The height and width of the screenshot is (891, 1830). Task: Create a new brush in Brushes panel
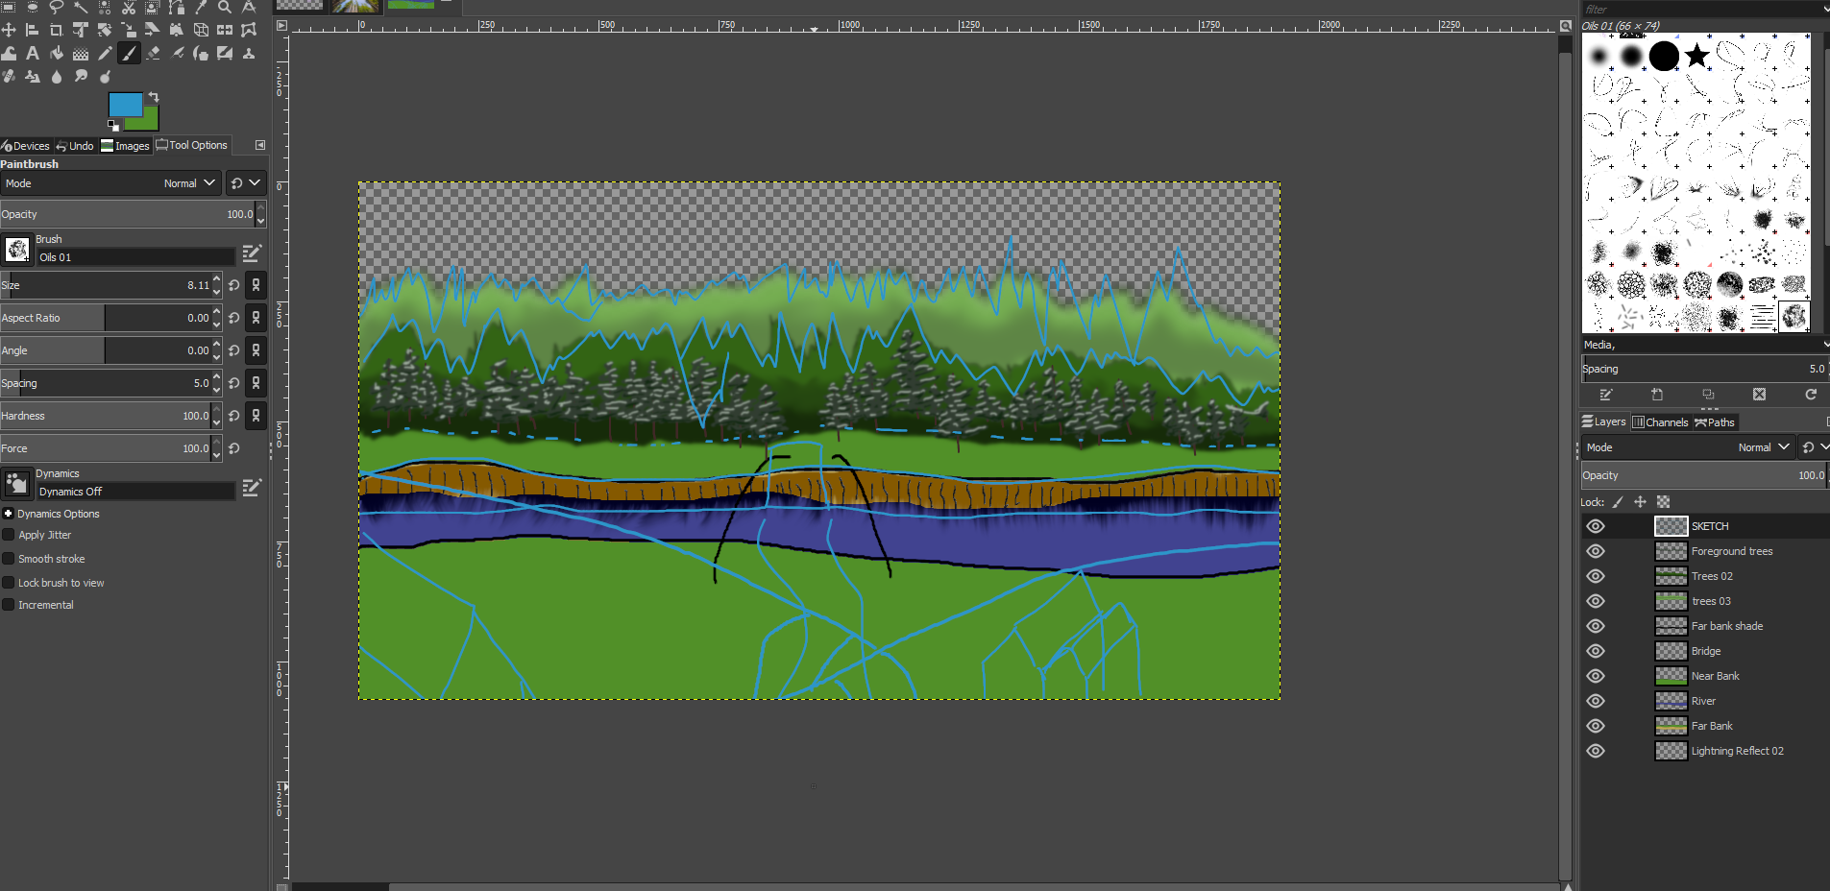coord(1657,395)
